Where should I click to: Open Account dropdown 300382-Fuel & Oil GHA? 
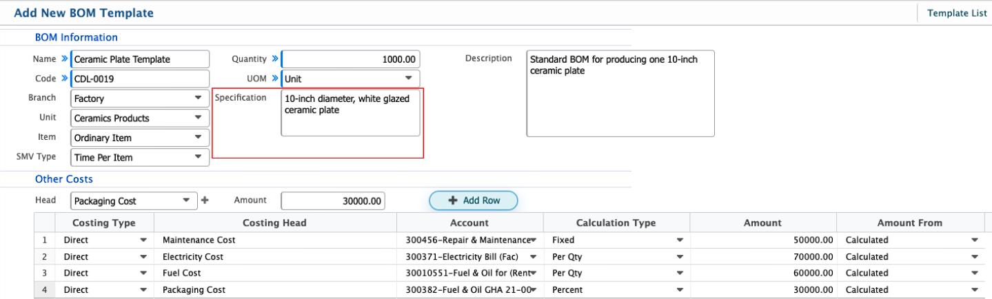(x=471, y=290)
